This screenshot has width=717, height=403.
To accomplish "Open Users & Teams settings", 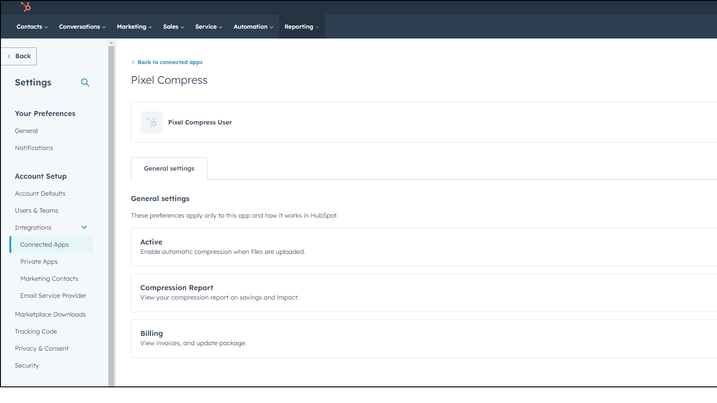I will click(x=37, y=210).
